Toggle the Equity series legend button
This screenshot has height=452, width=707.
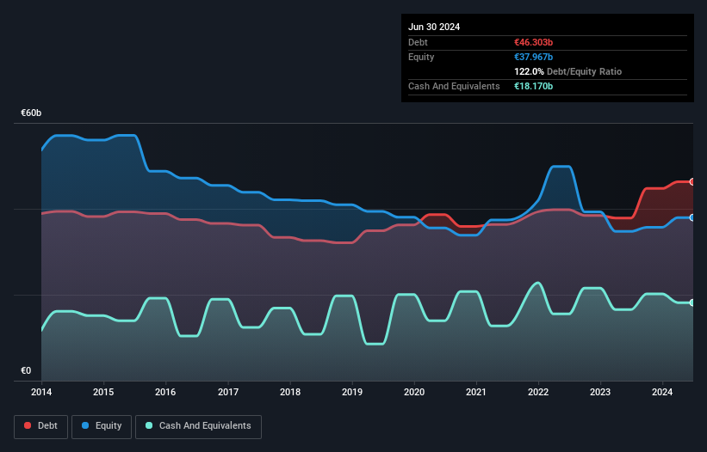coord(102,426)
